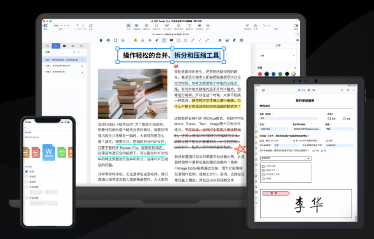Check the 男性 checkbox on tablet form
The width and height of the screenshot is (374, 239).
329,118
